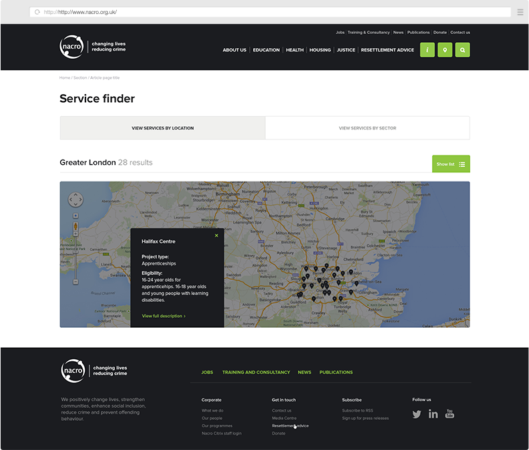The width and height of the screenshot is (529, 450).
Task: Open the Housing menu item
Action: [320, 50]
